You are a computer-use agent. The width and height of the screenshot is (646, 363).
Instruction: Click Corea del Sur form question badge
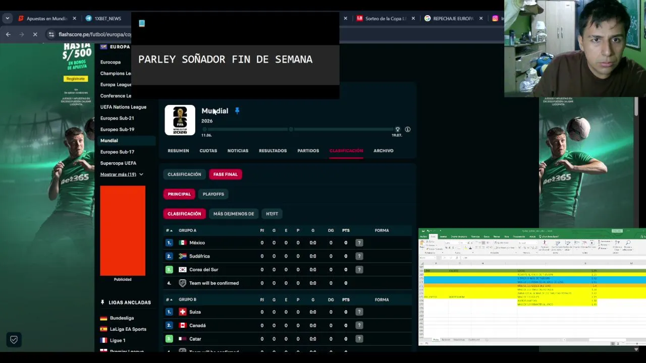point(359,270)
